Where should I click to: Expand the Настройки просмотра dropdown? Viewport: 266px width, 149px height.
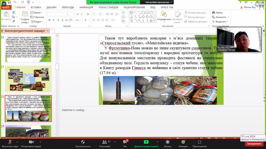point(158,2)
